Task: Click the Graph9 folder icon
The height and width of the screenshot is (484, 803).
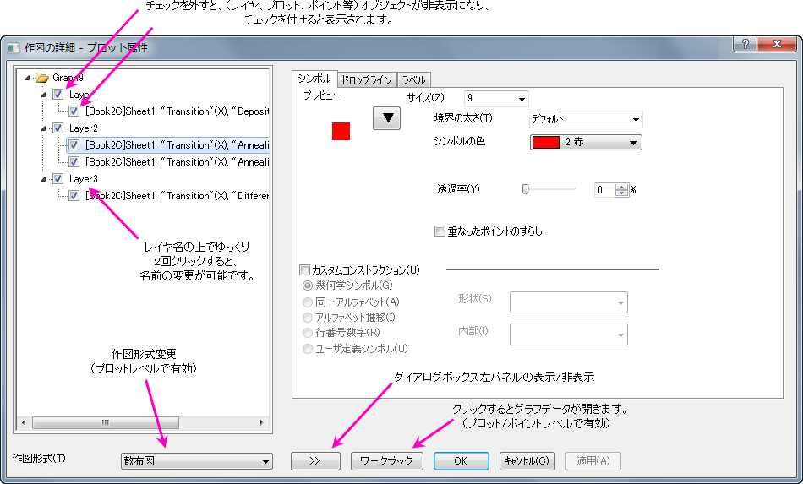Action: (42, 78)
